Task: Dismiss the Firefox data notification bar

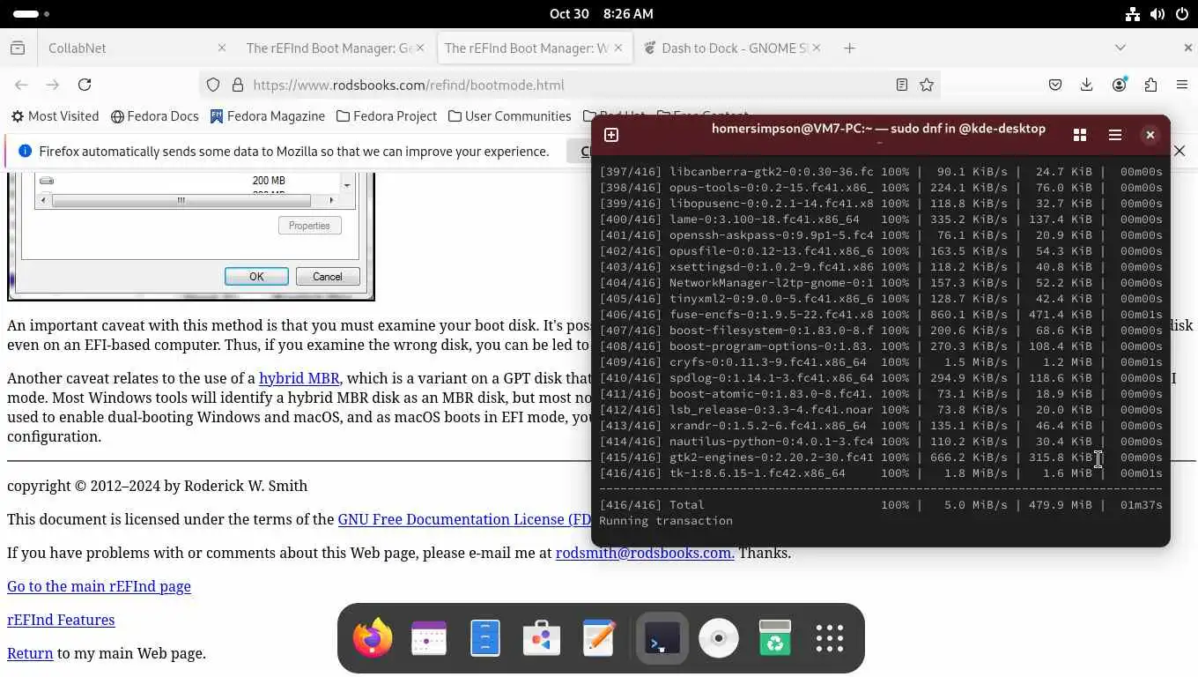Action: point(1180,151)
